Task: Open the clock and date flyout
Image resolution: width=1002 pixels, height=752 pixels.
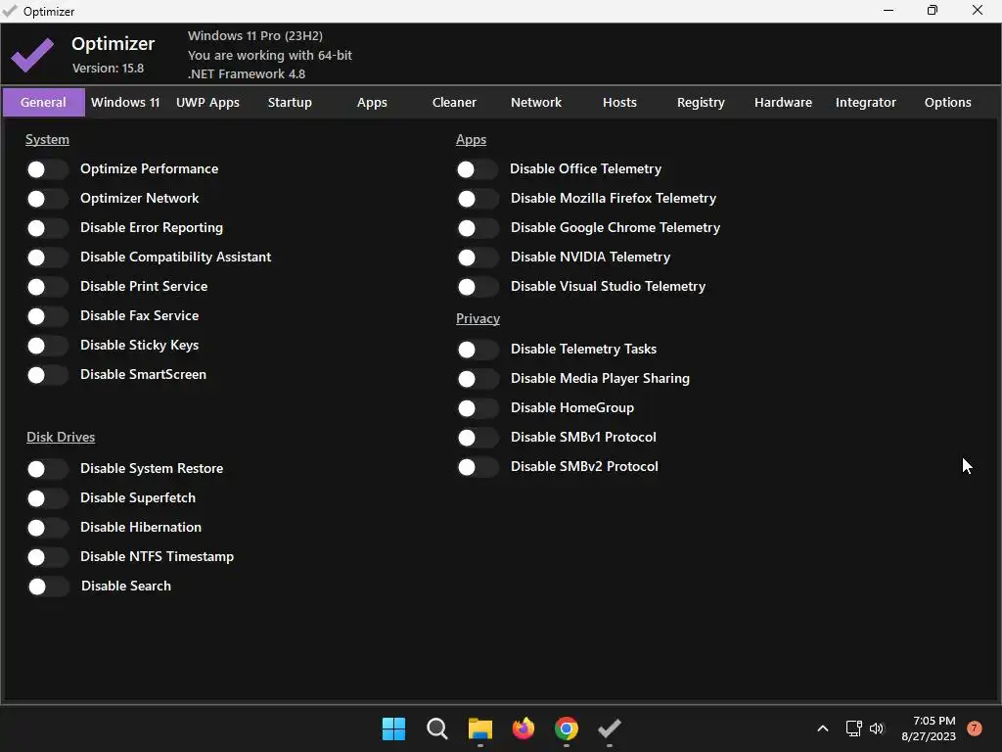Action: pos(929,728)
